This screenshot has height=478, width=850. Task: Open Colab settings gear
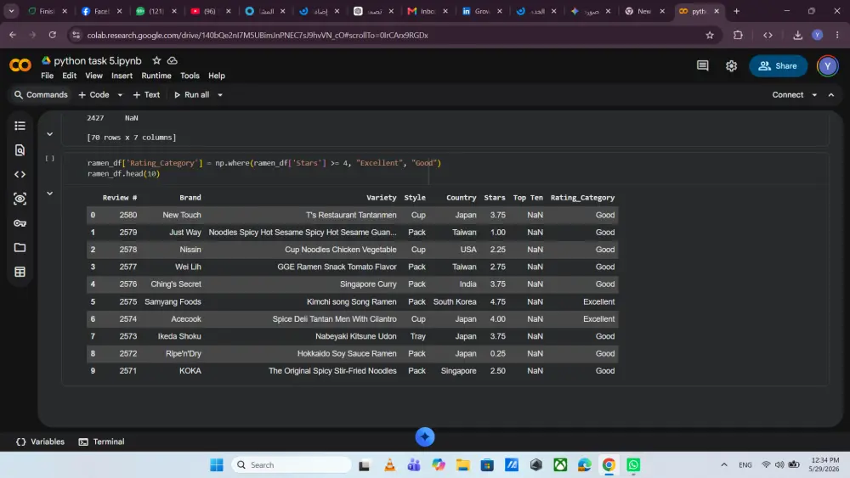731,66
